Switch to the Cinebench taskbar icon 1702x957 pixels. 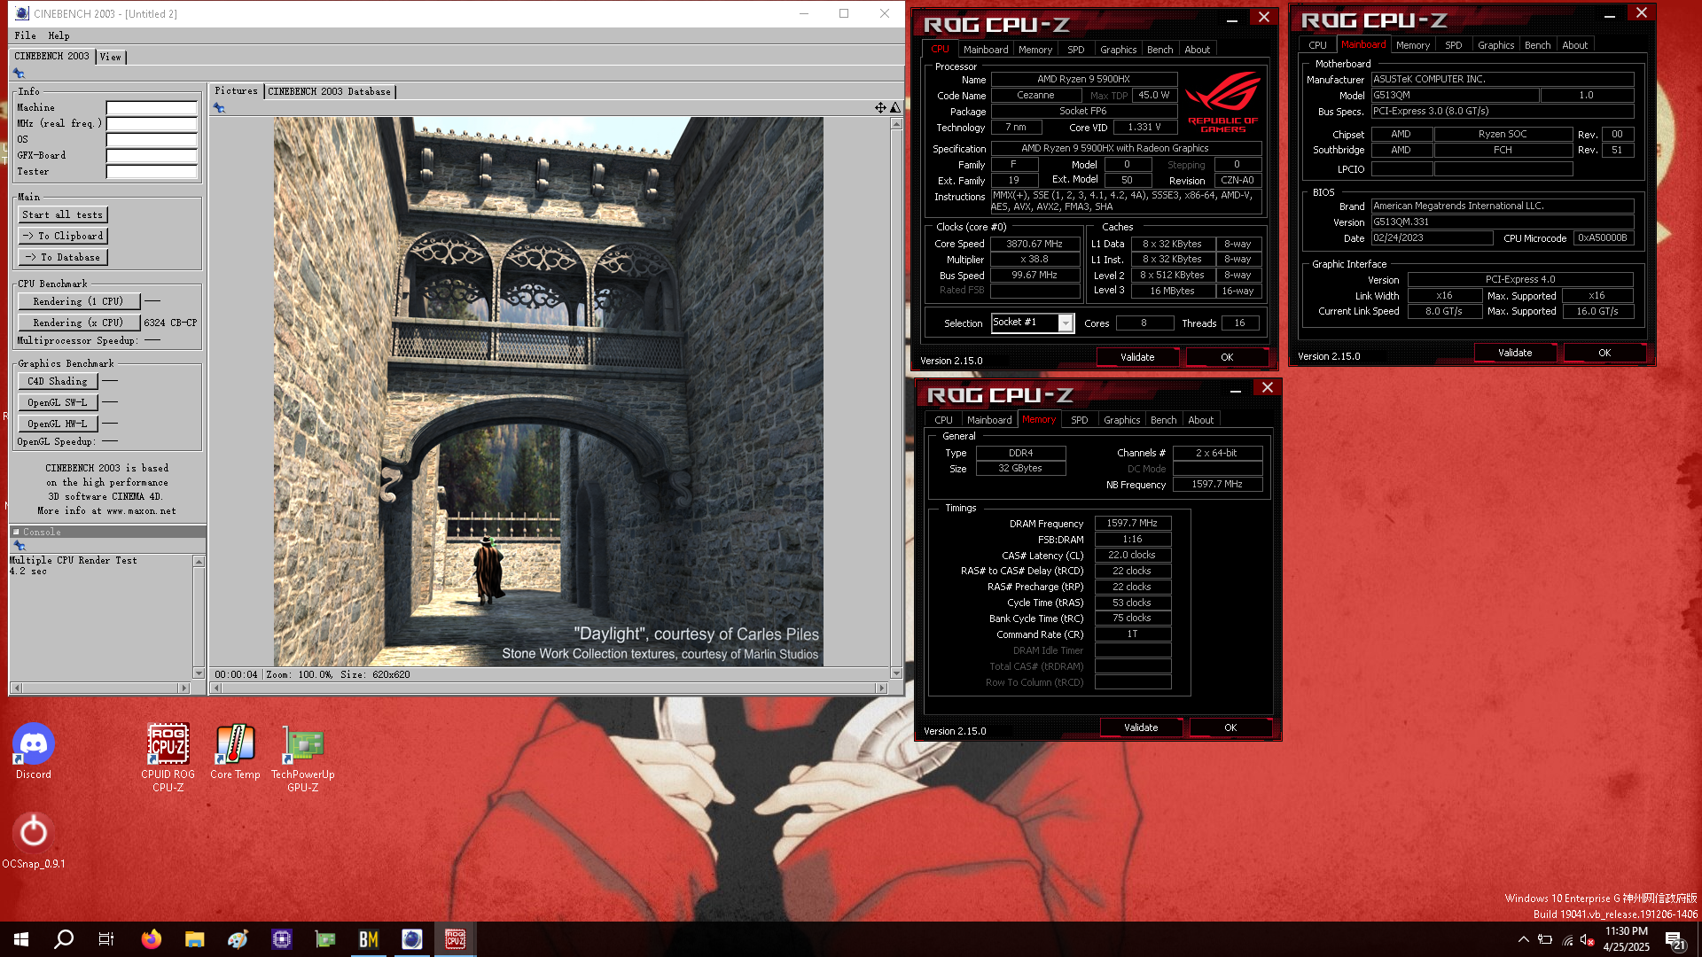[x=411, y=939]
